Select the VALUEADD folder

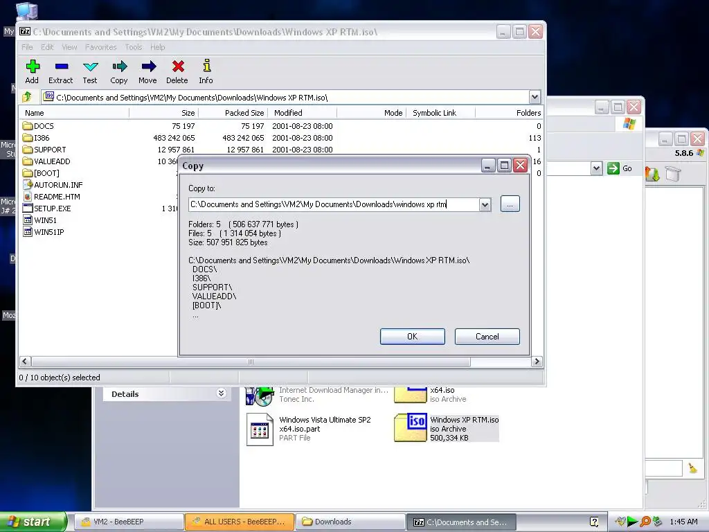click(46, 161)
